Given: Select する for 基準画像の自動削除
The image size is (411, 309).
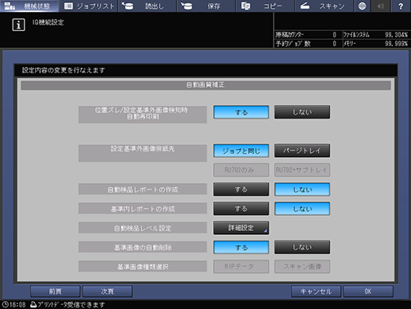Looking at the screenshot, I should (x=241, y=248).
